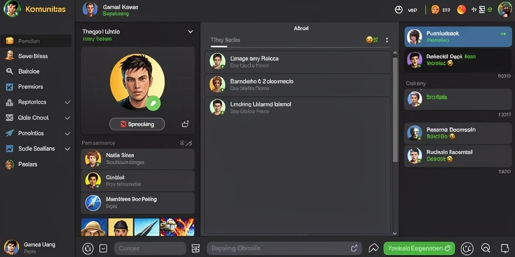The image size is (515, 257).
Task: Click the store icon in bottom toolbar
Action: click(196, 248)
